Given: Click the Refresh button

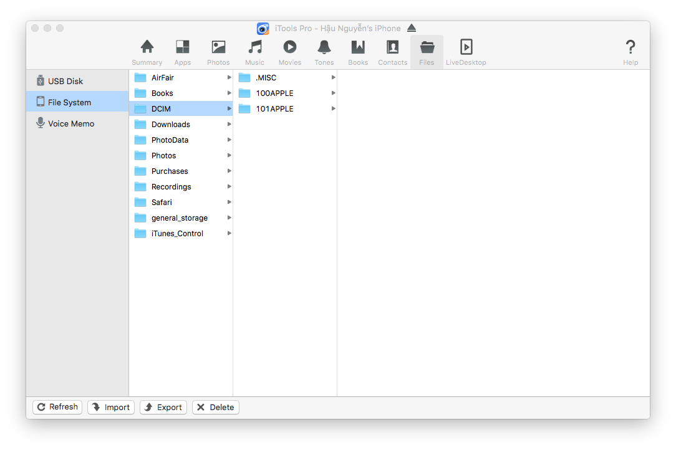Looking at the screenshot, I should 57,407.
